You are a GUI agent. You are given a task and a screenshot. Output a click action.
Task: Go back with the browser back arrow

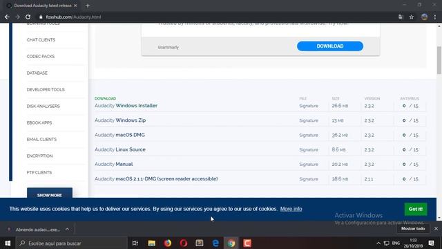[7, 17]
